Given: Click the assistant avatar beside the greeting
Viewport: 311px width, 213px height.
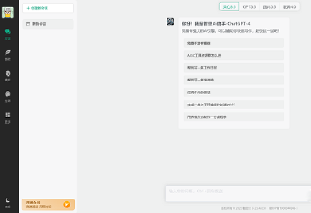Looking at the screenshot, I should 170,21.
